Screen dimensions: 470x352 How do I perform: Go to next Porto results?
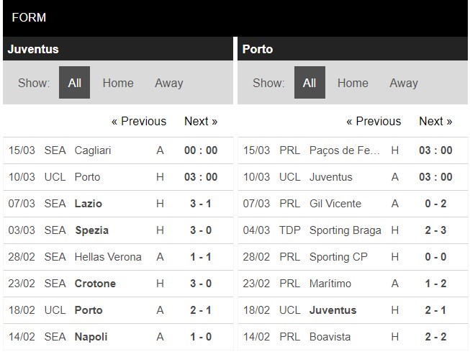(435, 121)
